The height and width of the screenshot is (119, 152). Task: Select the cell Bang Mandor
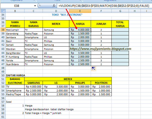[x=15, y=53]
